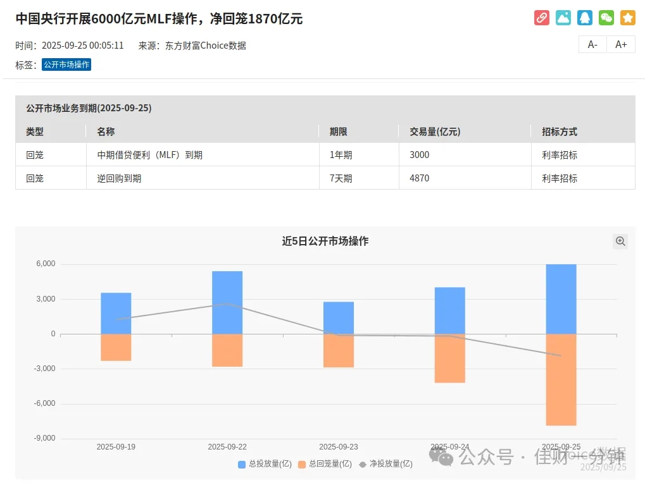Click the orange bar for 2025-09-25
This screenshot has width=645, height=483.
coord(561,379)
